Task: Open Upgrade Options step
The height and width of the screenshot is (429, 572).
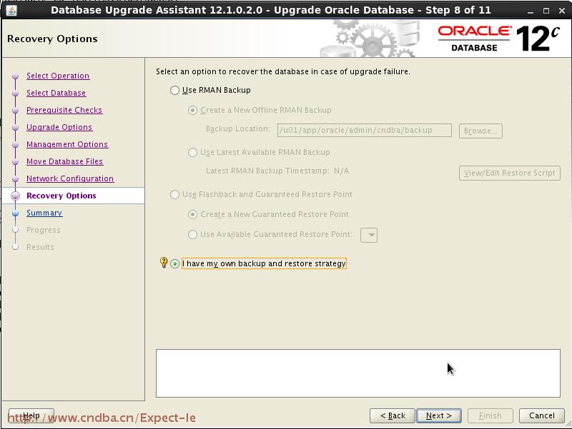Action: [x=59, y=127]
